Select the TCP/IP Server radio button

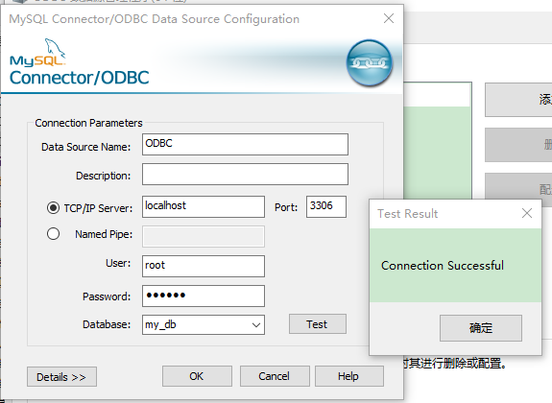click(53, 207)
